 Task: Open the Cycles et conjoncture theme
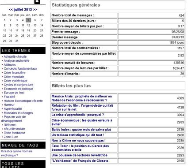tap(19, 85)
